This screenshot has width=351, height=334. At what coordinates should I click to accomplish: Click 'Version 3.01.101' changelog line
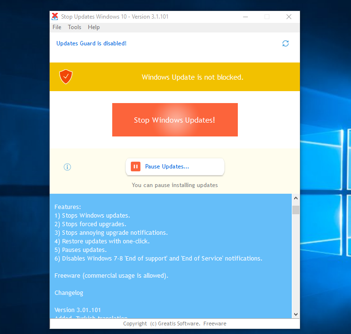[x=78, y=310]
